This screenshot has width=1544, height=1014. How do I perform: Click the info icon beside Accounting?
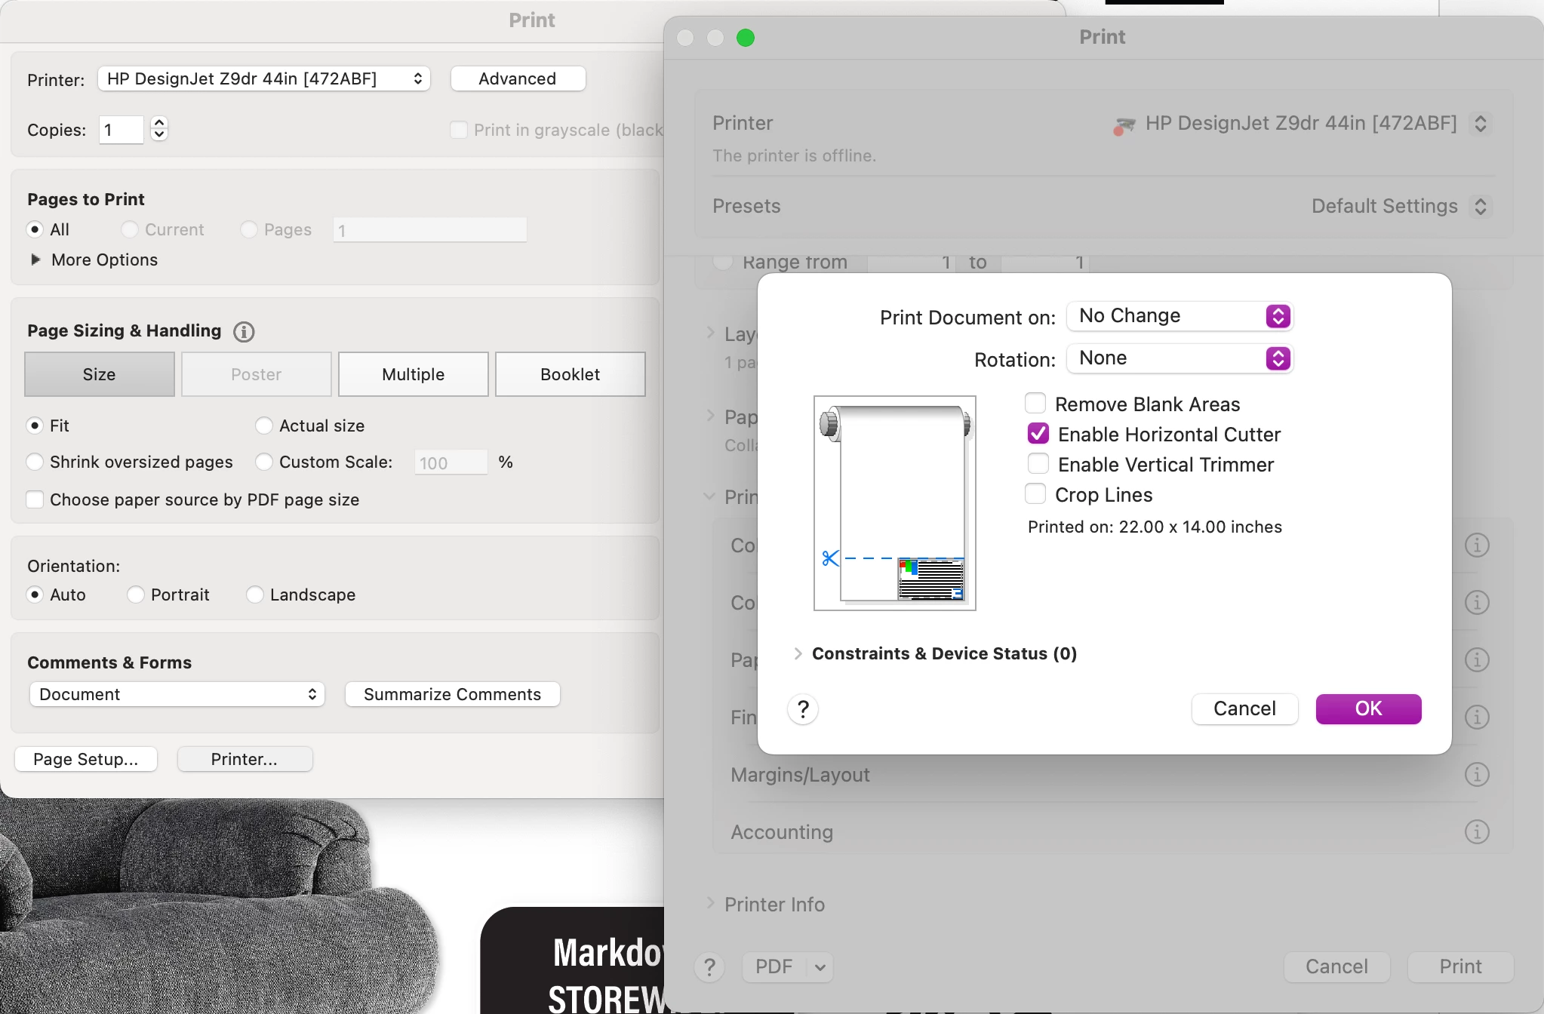coord(1476,832)
